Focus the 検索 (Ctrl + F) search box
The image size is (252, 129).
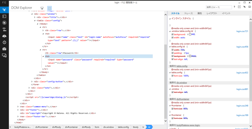(x=219, y=7)
